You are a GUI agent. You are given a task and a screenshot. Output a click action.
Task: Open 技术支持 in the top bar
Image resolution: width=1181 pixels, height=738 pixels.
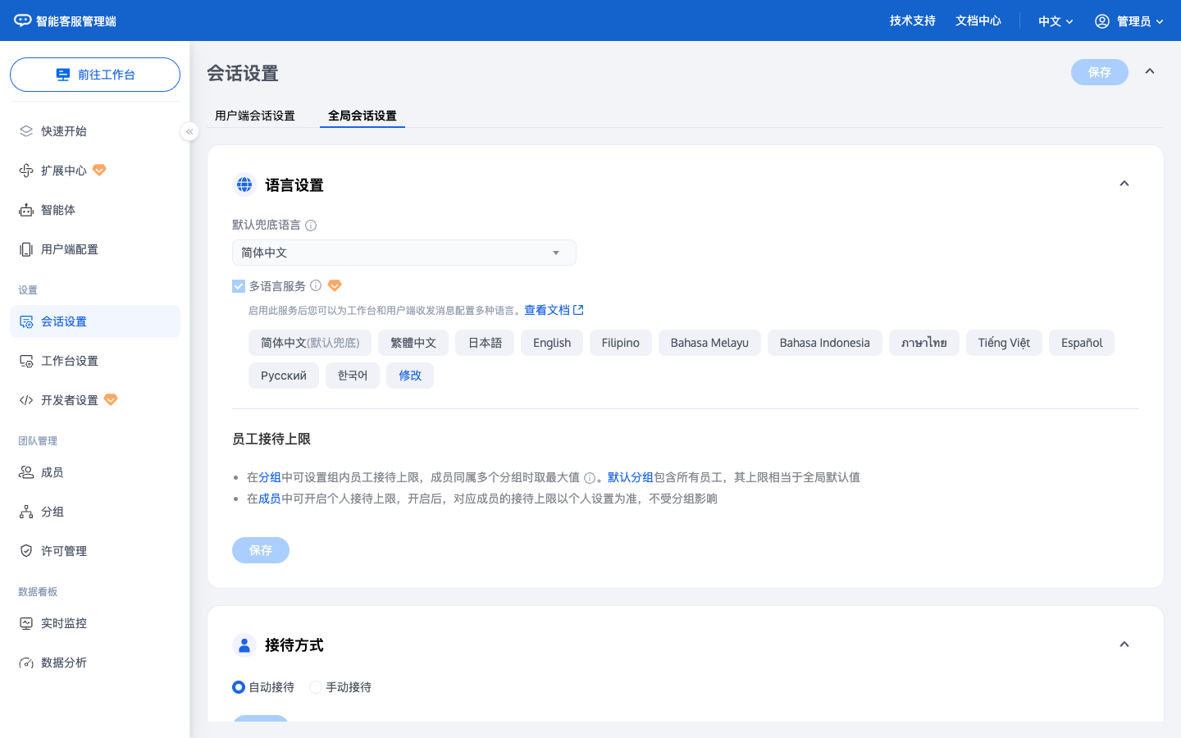coord(913,20)
